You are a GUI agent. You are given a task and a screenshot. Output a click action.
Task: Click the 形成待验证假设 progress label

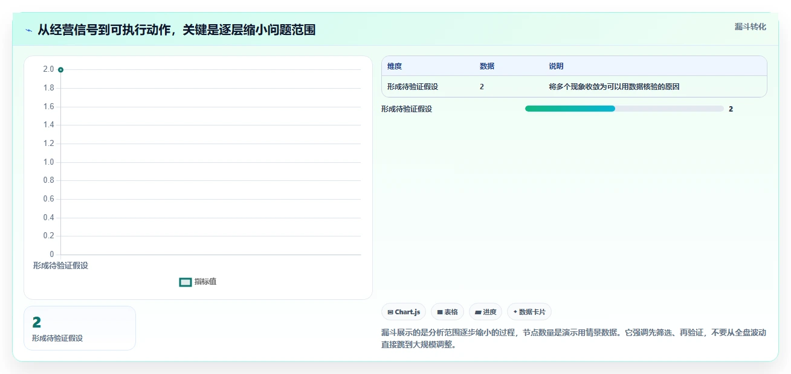point(407,109)
